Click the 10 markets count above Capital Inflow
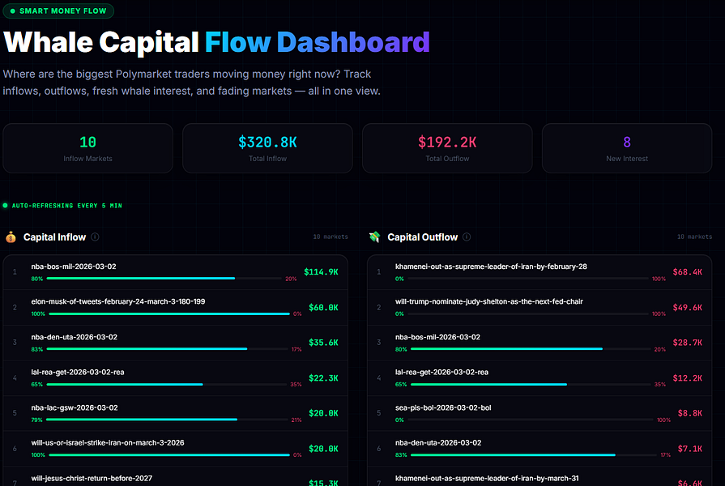 pos(331,237)
